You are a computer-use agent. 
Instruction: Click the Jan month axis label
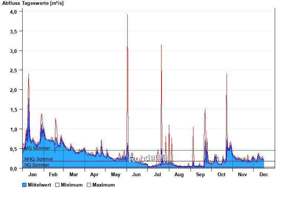coord(33,174)
